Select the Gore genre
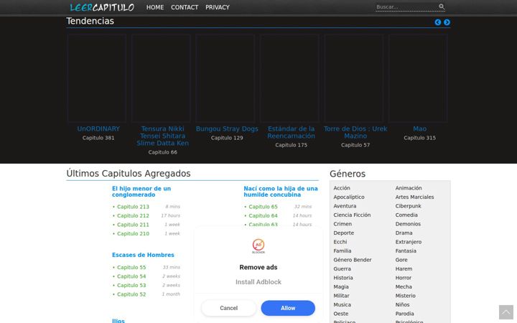 [401, 260]
